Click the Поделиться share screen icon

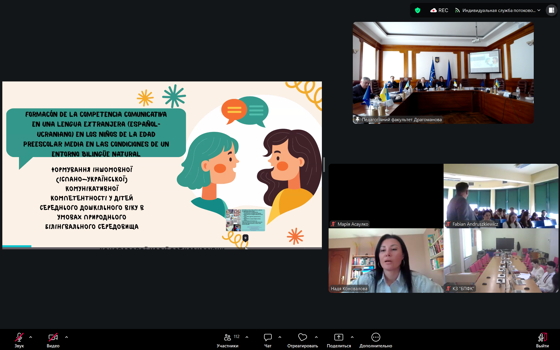click(339, 337)
